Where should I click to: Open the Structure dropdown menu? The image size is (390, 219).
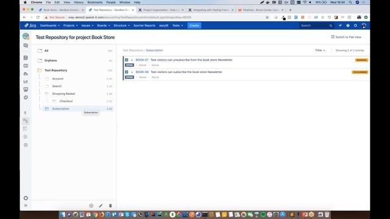pos(122,26)
